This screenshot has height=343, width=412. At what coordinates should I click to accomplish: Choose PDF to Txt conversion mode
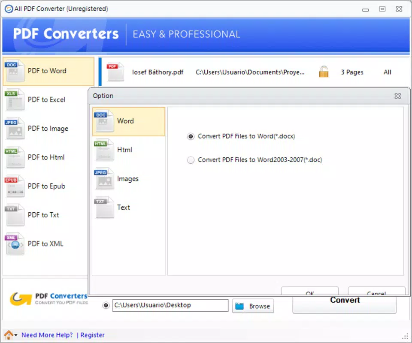(45, 215)
